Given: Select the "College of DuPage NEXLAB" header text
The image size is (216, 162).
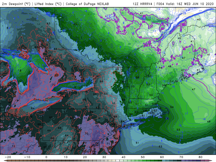Looking at the screenshot, I should (x=87, y=4).
